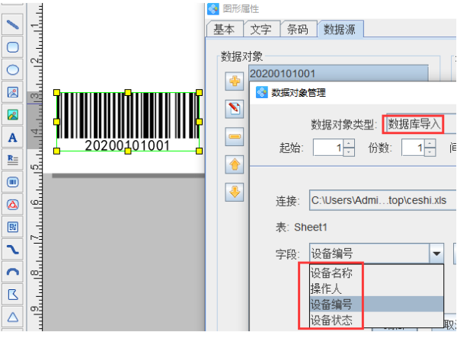The width and height of the screenshot is (457, 338).
Task: Select the rounded rectangle tool
Action: 12,47
